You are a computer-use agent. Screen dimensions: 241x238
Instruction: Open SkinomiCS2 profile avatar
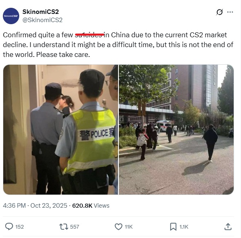pos(11,16)
